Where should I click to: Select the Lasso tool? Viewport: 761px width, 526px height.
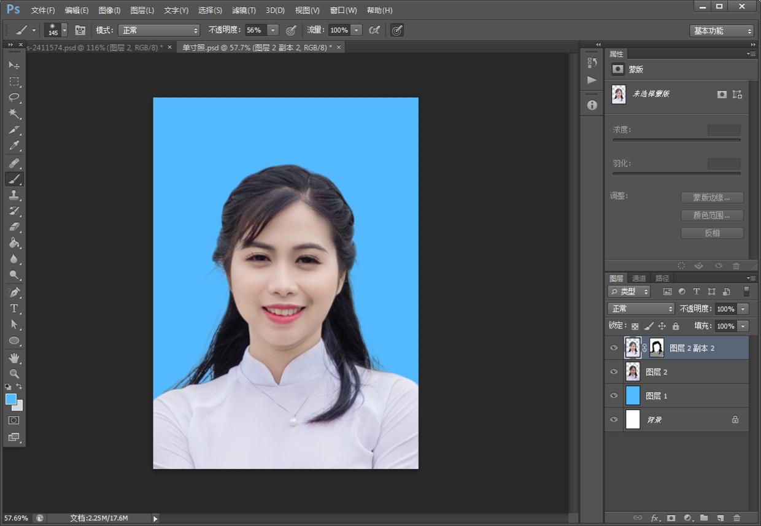(14, 98)
